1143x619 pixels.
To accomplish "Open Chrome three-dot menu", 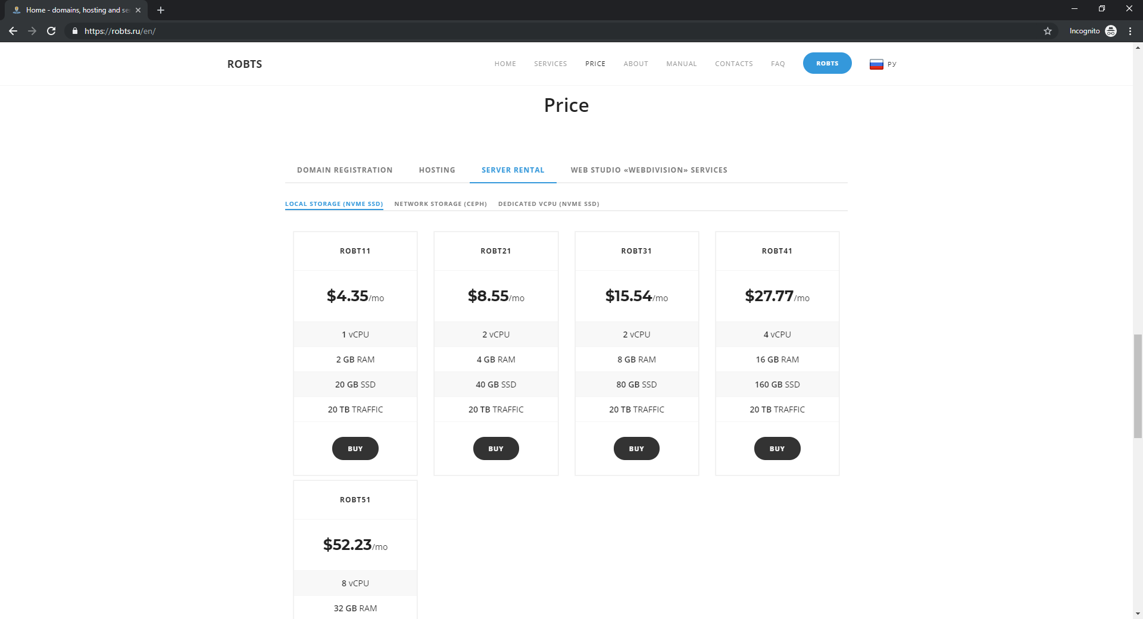I will [1130, 31].
